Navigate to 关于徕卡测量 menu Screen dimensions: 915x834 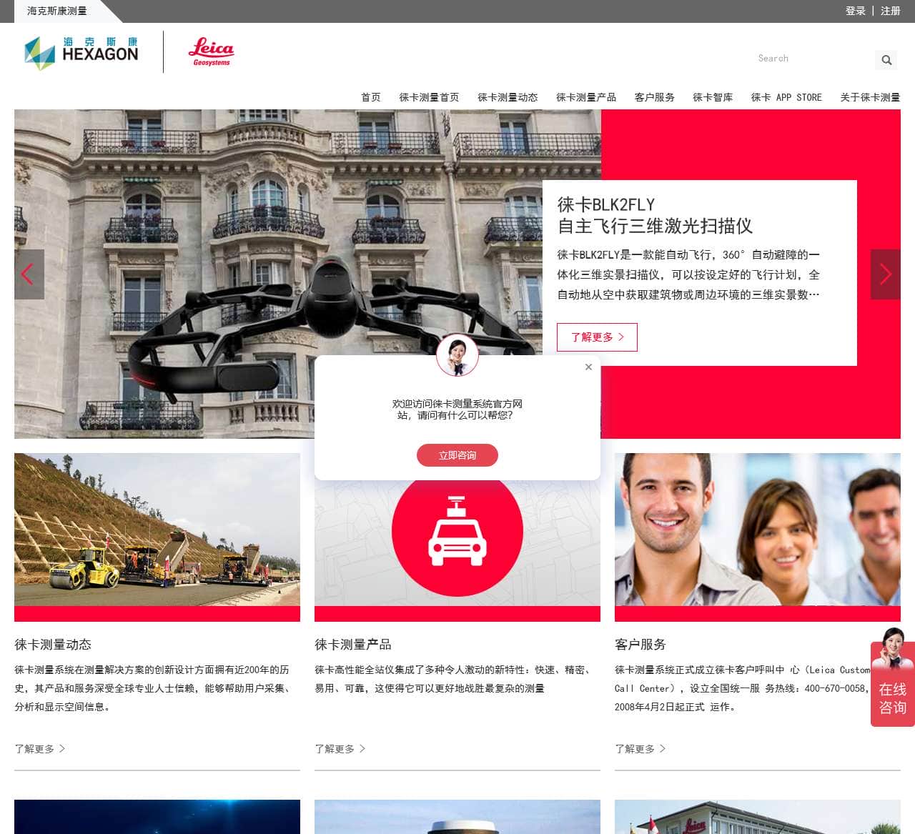click(x=869, y=97)
